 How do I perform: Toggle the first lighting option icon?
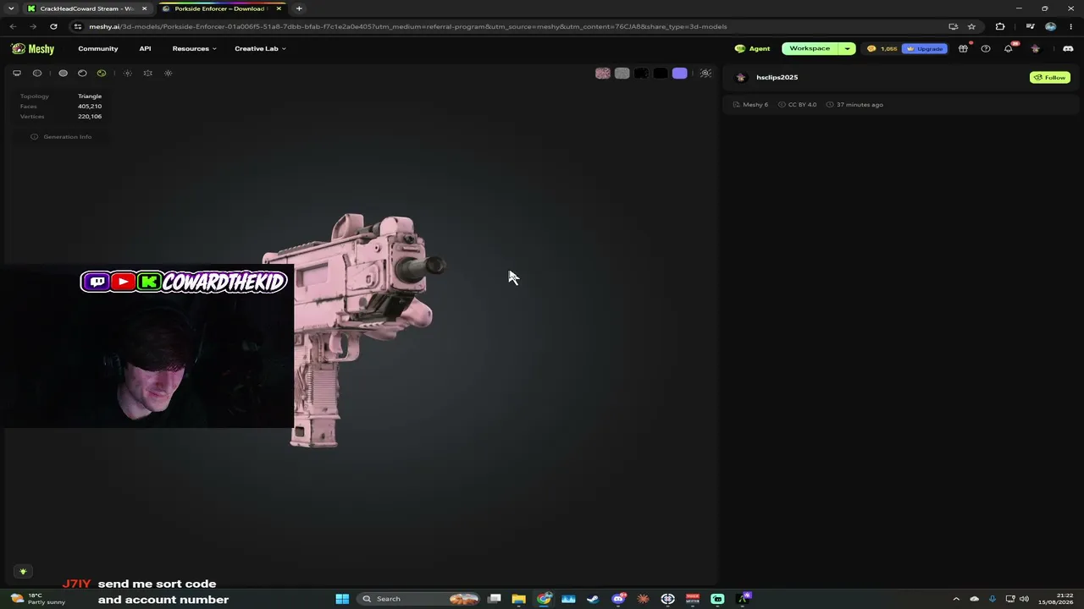[x=128, y=74]
